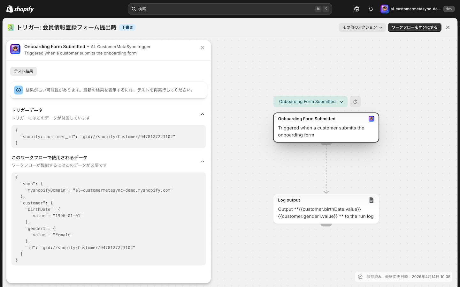This screenshot has height=287, width=460.
Task: Click the ⌘ K shortcut hint
Action: point(322,9)
